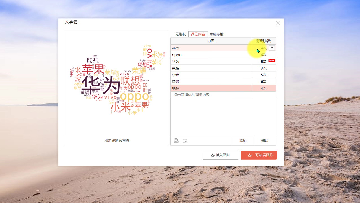Click the 删除 button
Viewport: 360px width, 203px height.
[x=265, y=141]
